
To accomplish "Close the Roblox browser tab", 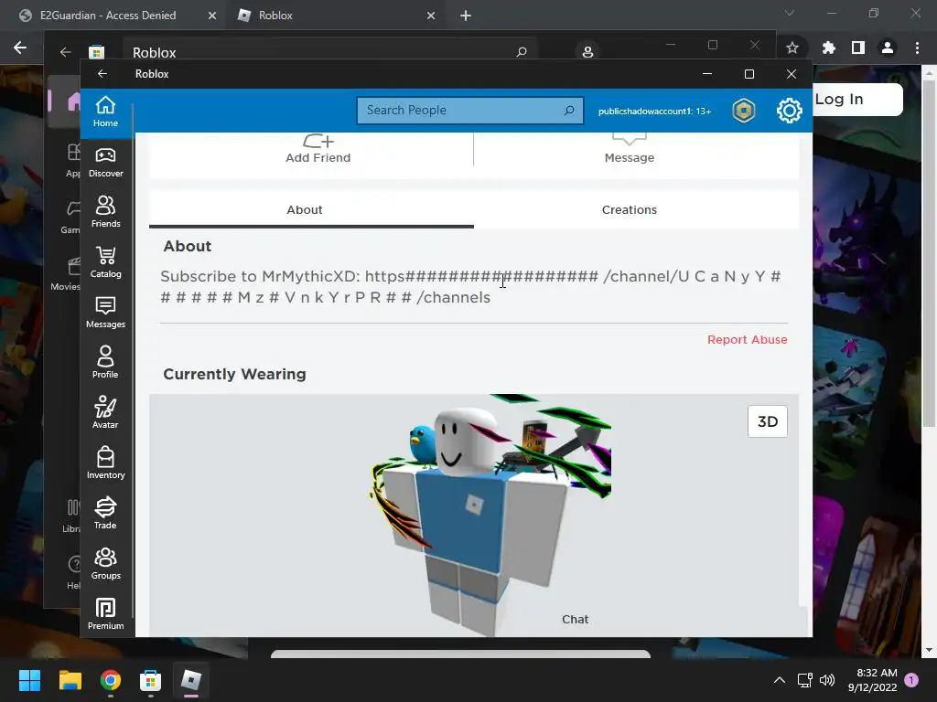I will pos(431,16).
